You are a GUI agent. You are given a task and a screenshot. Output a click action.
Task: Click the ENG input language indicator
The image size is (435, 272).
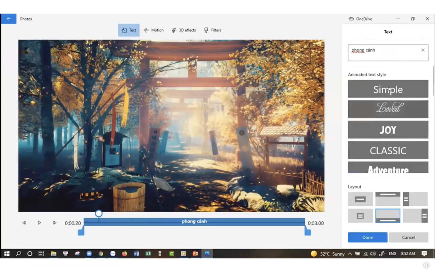(393, 254)
